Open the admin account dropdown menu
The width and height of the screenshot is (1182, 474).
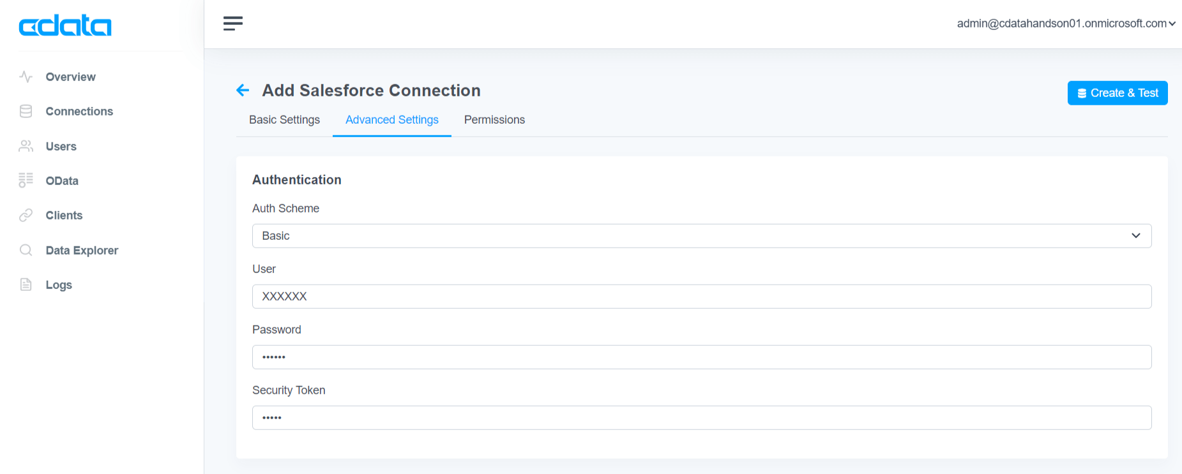[1066, 24]
